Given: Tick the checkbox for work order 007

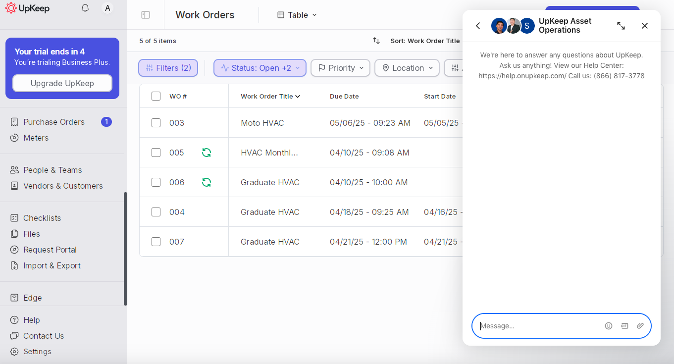Looking at the screenshot, I should click(x=156, y=242).
